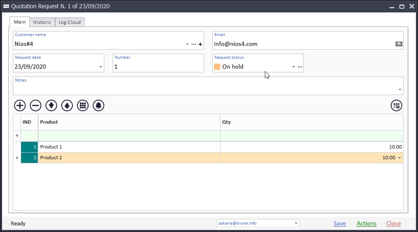The image size is (418, 232).
Task: Expand the Customer name dropdown
Action: [x=187, y=44]
